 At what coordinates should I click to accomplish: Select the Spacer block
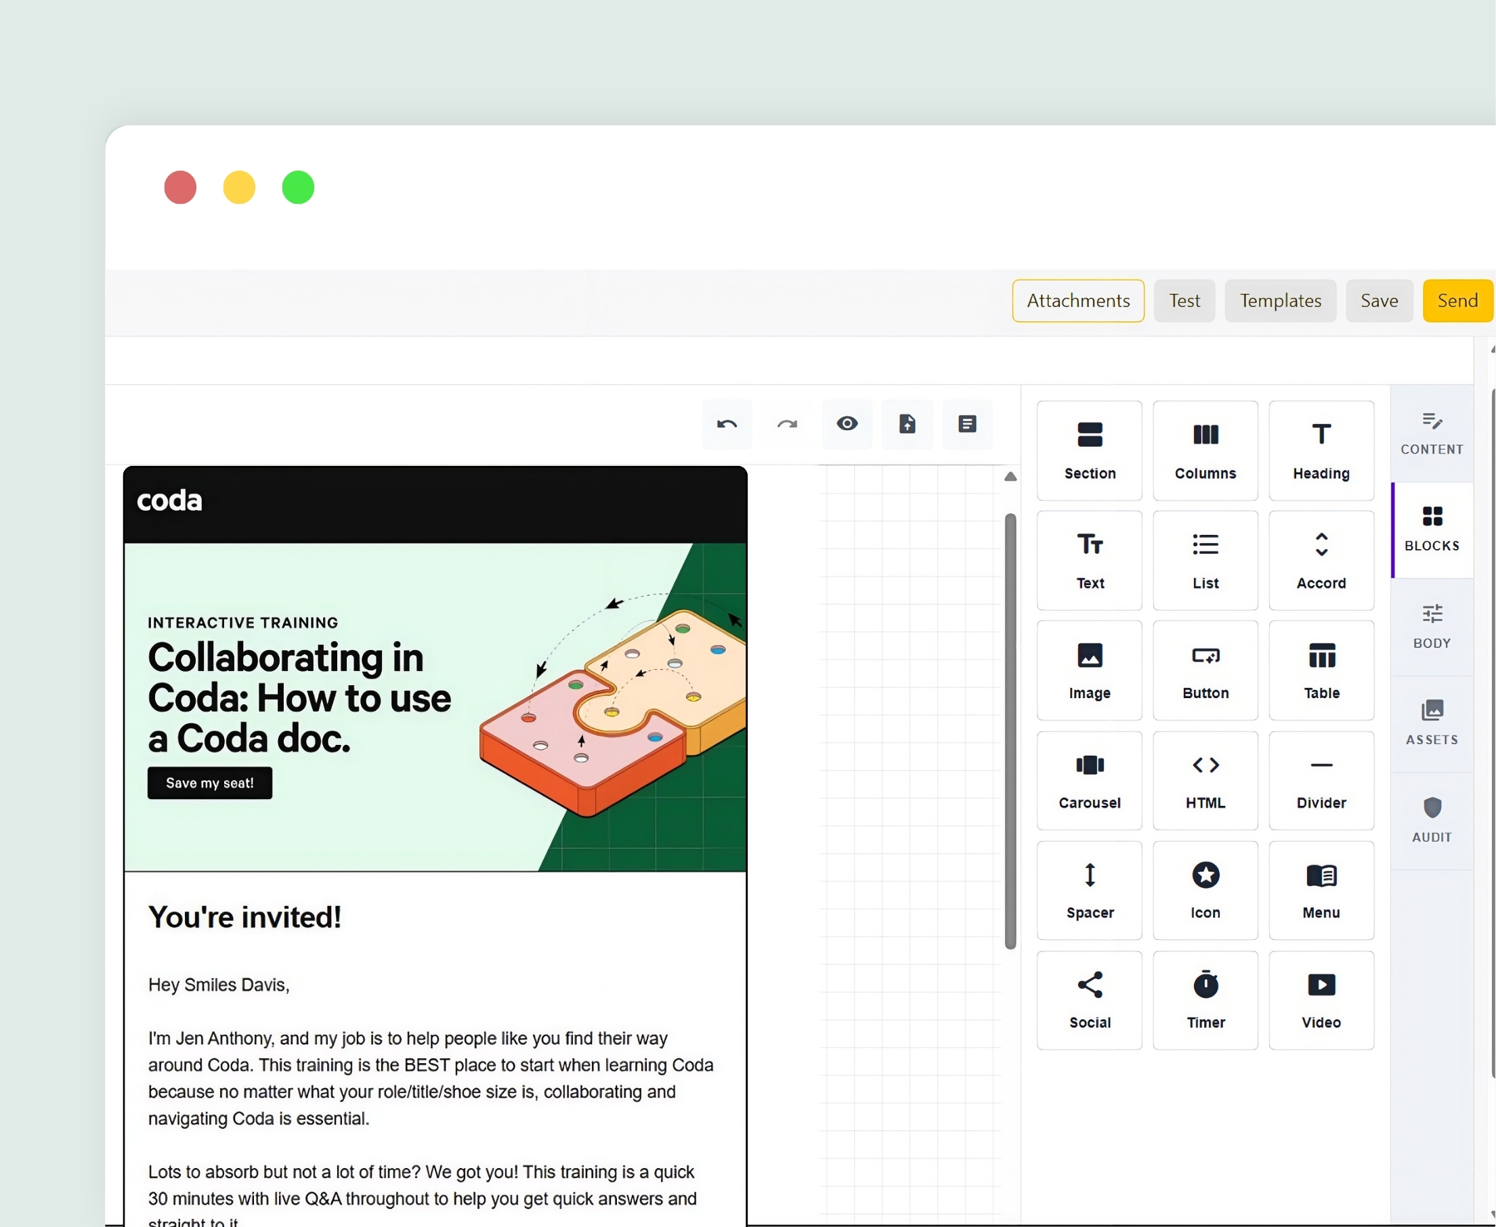(x=1090, y=890)
